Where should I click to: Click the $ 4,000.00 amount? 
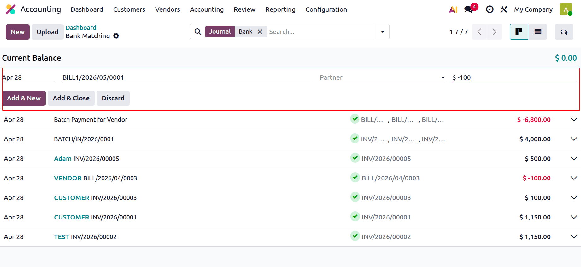tap(535, 139)
